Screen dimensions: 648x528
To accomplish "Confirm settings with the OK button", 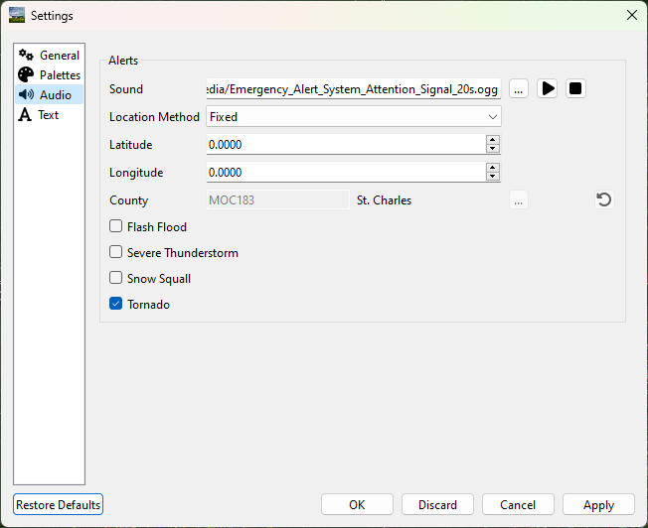I will point(357,504).
